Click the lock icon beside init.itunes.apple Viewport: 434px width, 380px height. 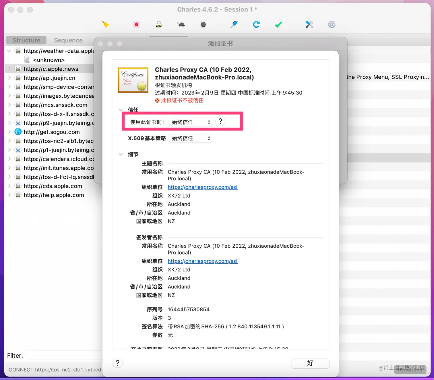pos(18,168)
